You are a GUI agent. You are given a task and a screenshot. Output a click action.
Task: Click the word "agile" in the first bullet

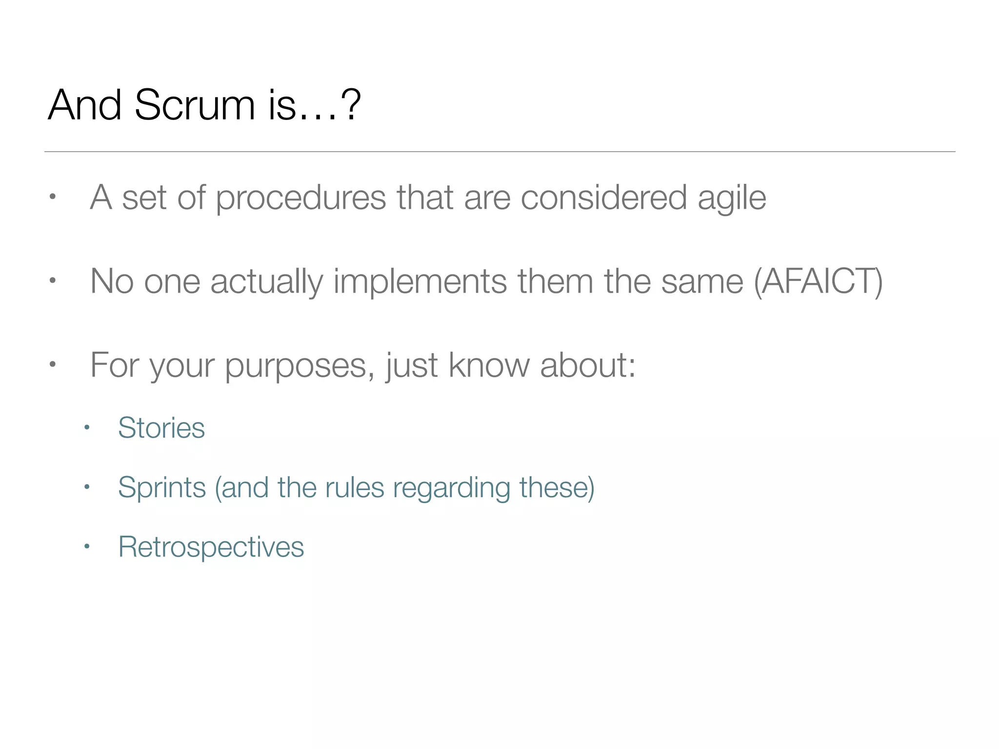[x=732, y=198]
